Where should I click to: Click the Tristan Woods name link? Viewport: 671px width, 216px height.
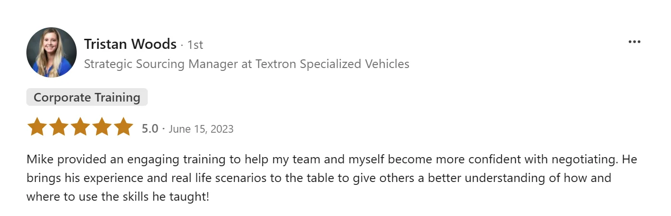(130, 45)
